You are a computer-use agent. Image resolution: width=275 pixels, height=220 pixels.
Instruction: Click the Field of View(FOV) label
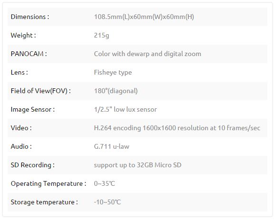coord(41,91)
